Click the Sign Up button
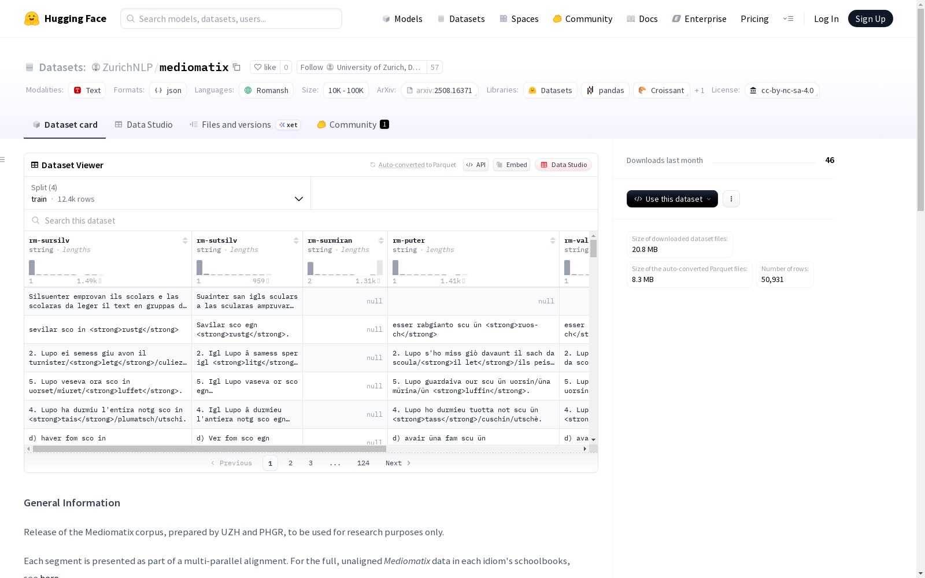925x578 pixels. pyautogui.click(x=870, y=18)
